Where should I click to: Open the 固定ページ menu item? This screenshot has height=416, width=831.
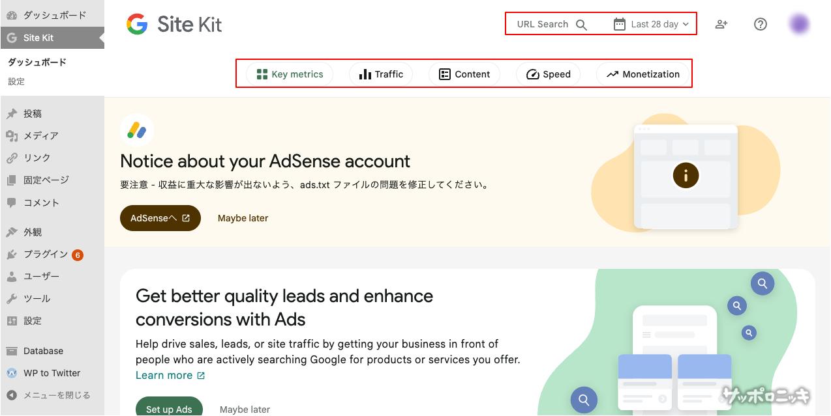(52, 180)
